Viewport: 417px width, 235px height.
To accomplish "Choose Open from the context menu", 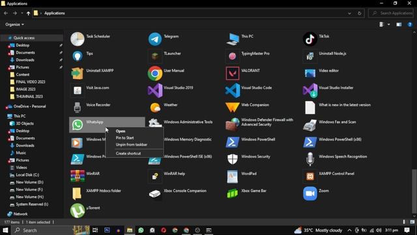I will click(x=121, y=131).
